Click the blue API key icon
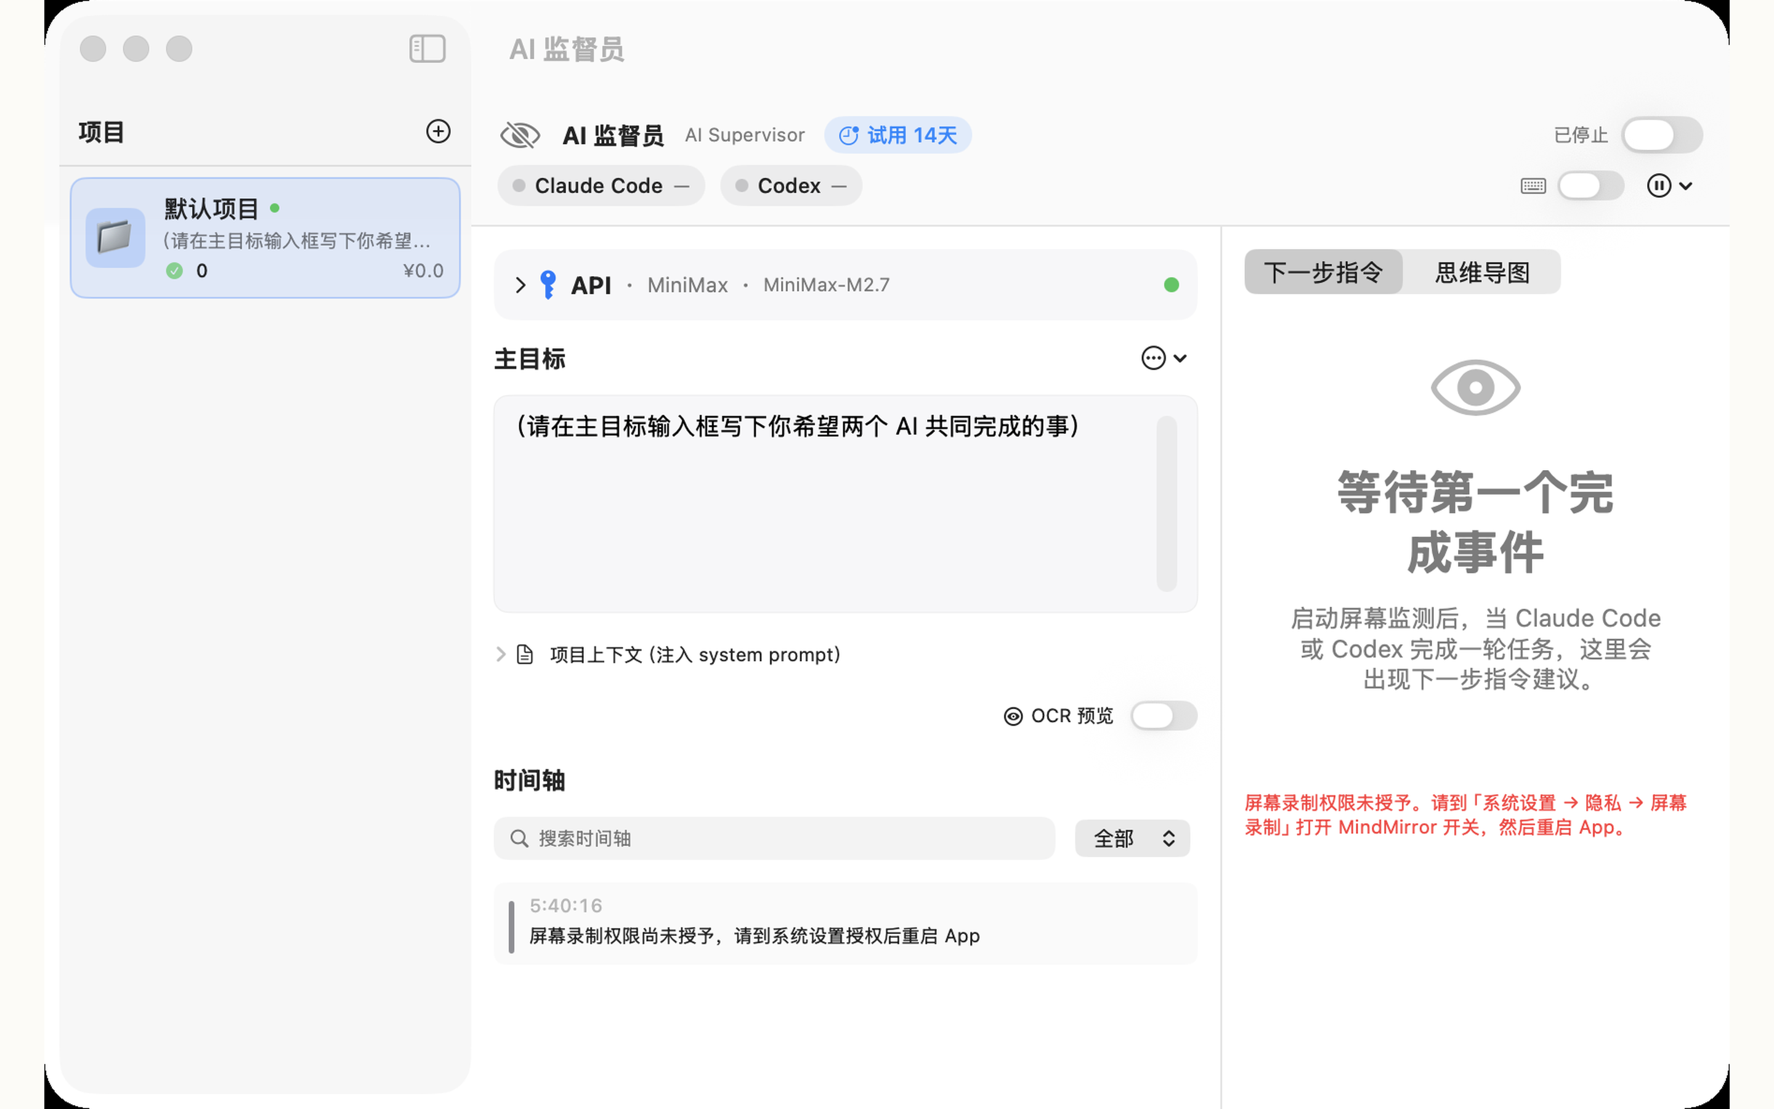The image size is (1774, 1109). click(x=548, y=285)
